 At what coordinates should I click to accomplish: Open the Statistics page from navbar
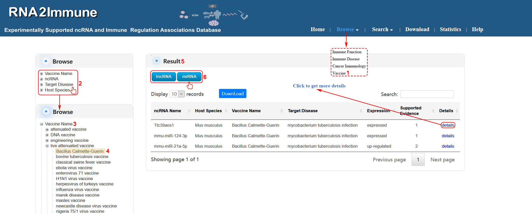[x=450, y=29]
